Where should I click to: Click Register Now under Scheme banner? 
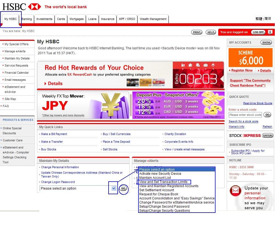pyautogui.click(x=242, y=70)
